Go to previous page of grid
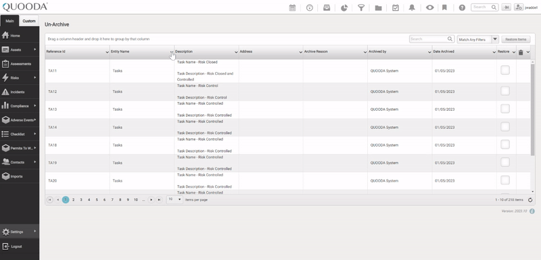 tap(57, 200)
